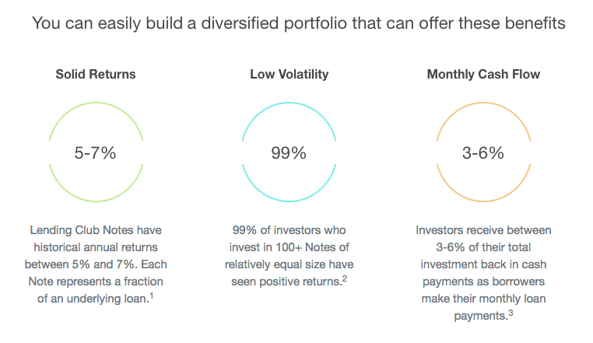The height and width of the screenshot is (343, 593).
Task: Click the Low Volatility heading
Action: point(289,75)
